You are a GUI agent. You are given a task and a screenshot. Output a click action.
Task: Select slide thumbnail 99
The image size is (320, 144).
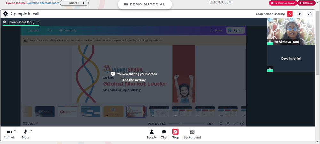point(113,112)
